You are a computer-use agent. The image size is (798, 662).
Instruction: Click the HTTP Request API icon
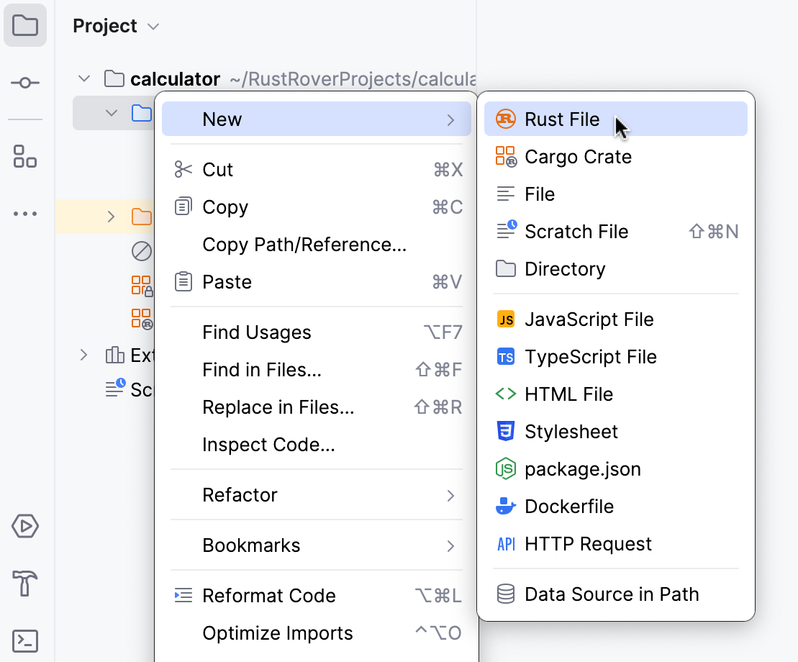coord(506,544)
